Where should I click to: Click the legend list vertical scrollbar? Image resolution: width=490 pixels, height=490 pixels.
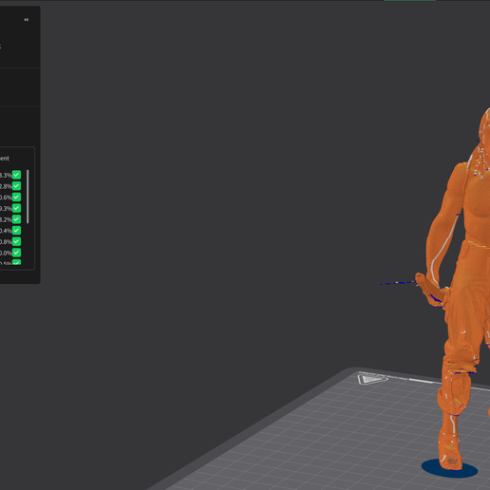[28, 197]
